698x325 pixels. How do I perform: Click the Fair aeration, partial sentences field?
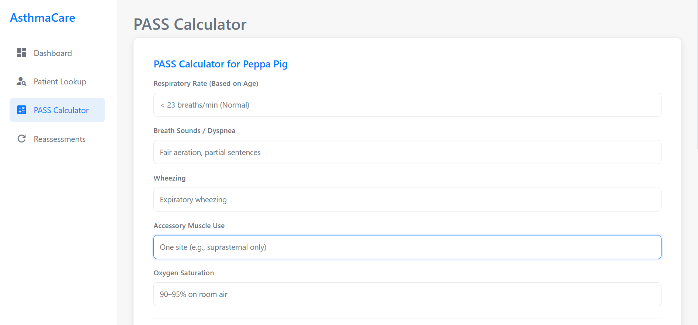click(x=407, y=152)
